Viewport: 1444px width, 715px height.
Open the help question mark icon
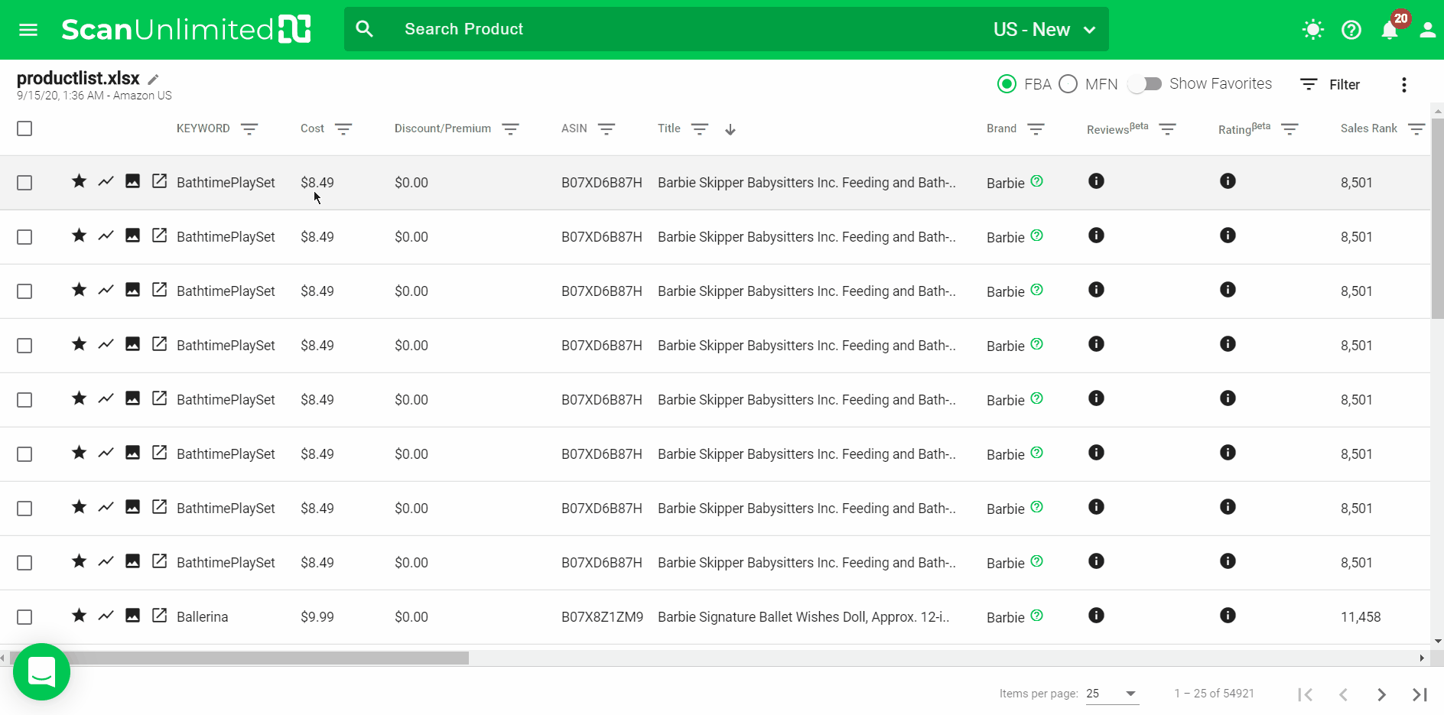(x=1351, y=30)
